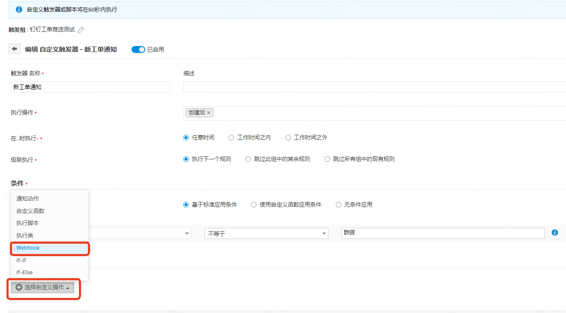This screenshot has height=313, width=566.
Task: Select the 工作时间之内 radio option
Action: coord(231,138)
